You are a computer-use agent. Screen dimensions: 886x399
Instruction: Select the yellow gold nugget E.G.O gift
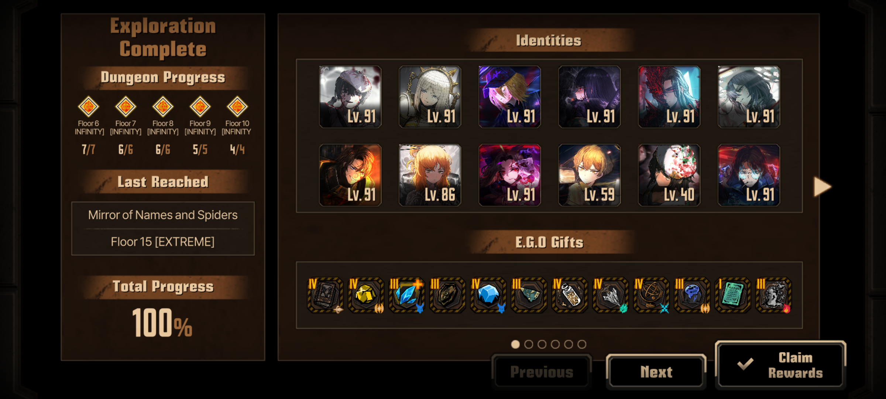[x=365, y=295]
